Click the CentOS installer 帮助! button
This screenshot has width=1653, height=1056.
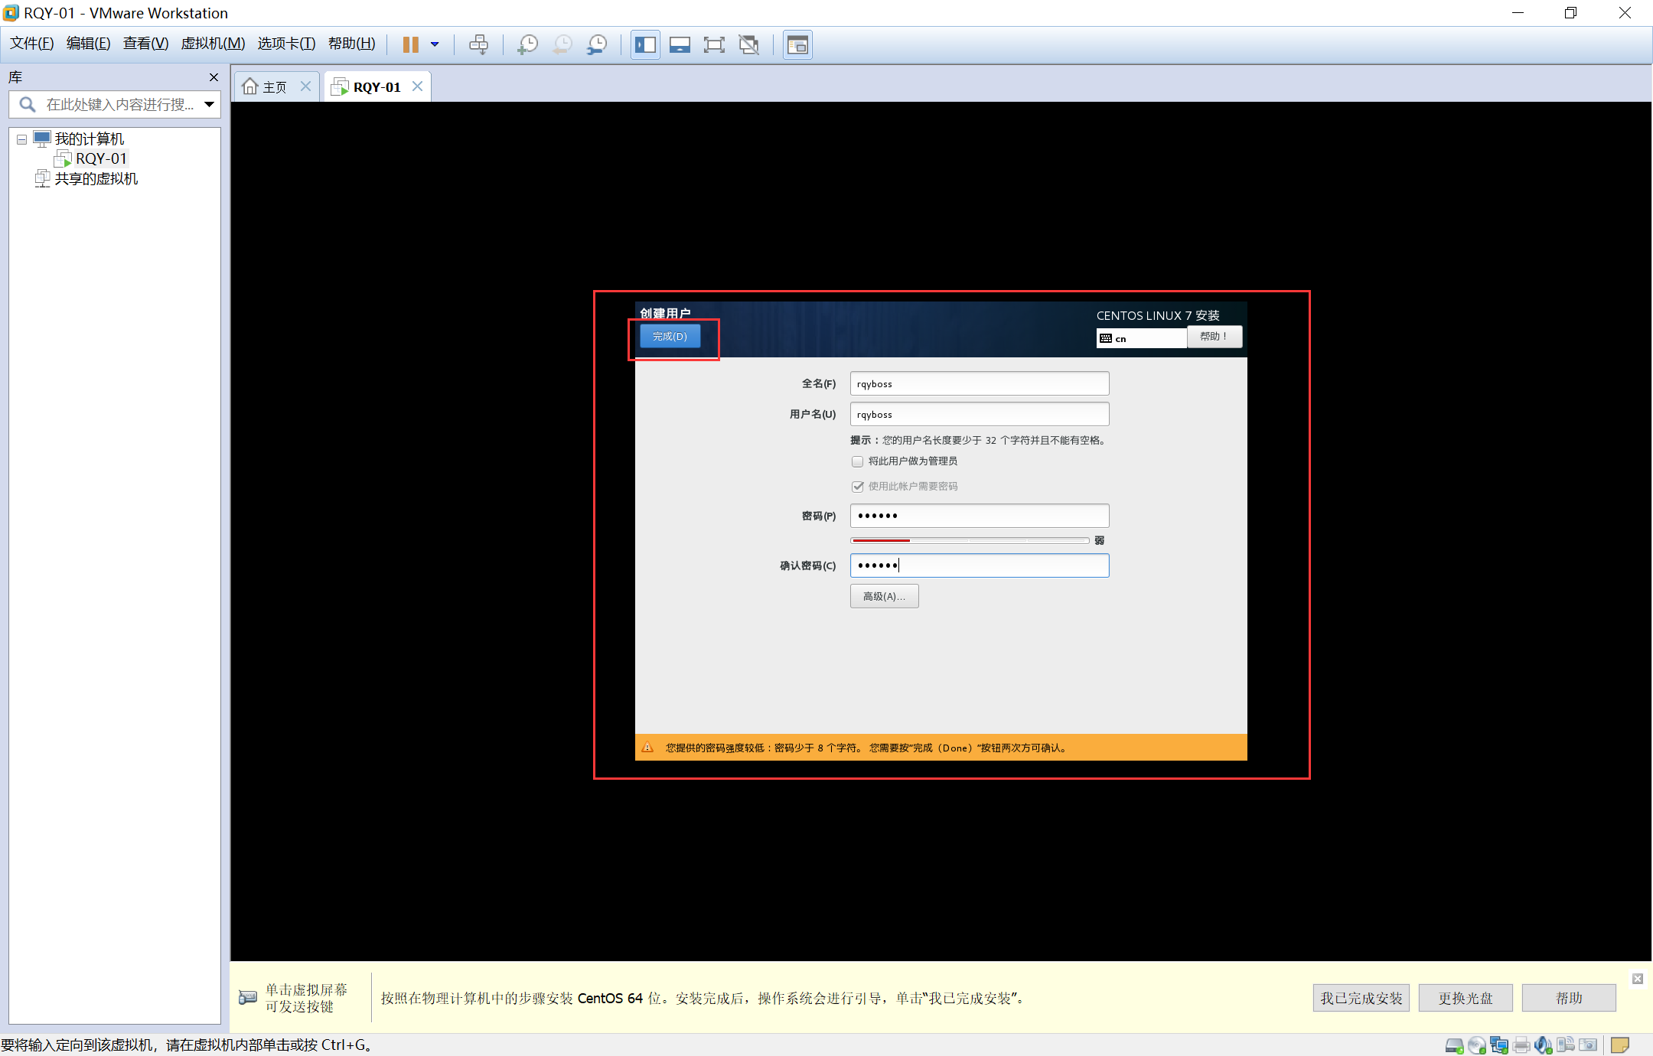1214,337
